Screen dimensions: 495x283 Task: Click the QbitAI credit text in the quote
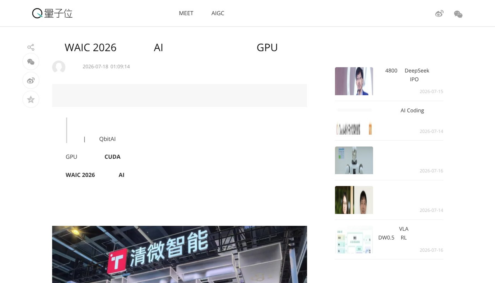tap(107, 139)
